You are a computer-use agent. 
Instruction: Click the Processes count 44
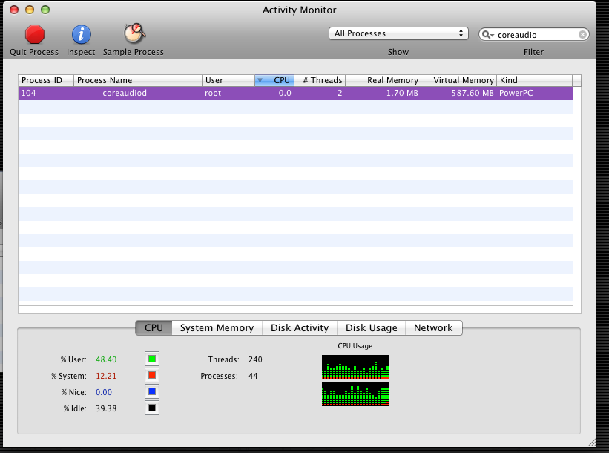point(253,376)
